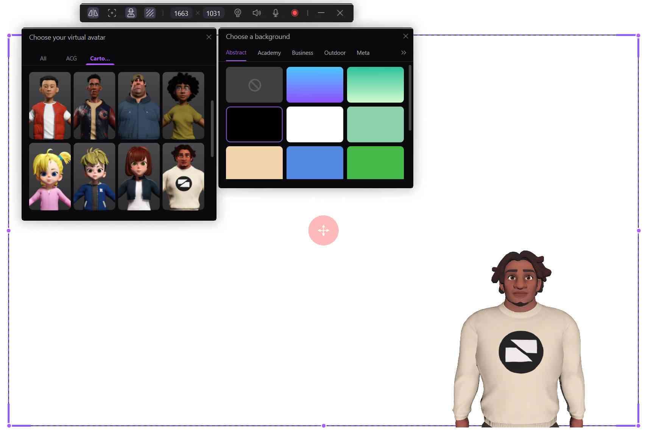Click the bottom-center handle of capture frame

pos(324,426)
